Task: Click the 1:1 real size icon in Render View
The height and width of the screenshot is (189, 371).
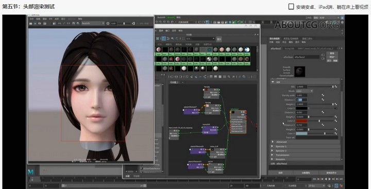Action: click(x=69, y=23)
